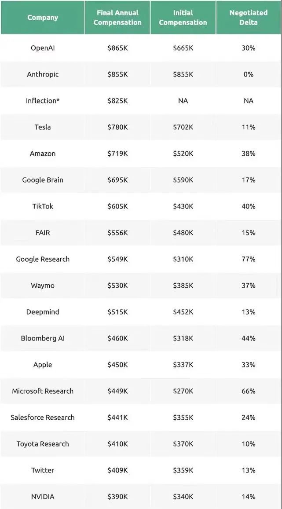Click Bloomberg AI's $318K initial compensation
The height and width of the screenshot is (509, 282).
coord(183,338)
